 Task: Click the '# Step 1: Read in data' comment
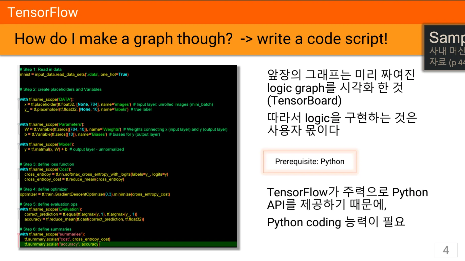click(x=41, y=69)
